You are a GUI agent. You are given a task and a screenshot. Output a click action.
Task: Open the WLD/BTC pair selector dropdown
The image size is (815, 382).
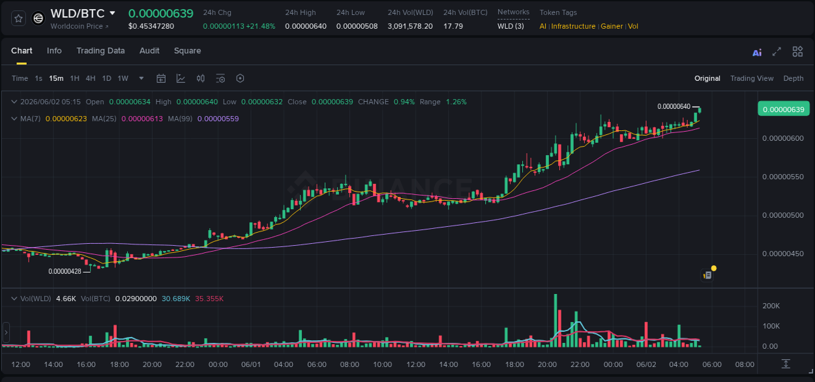[112, 13]
